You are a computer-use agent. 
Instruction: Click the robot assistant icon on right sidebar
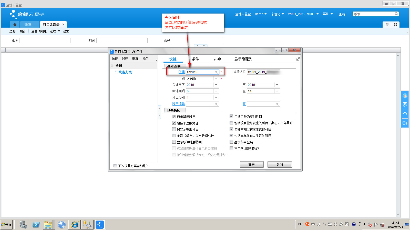(405, 96)
